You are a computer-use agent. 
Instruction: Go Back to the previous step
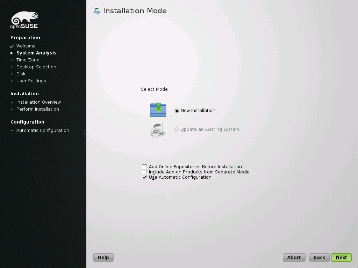click(x=319, y=258)
